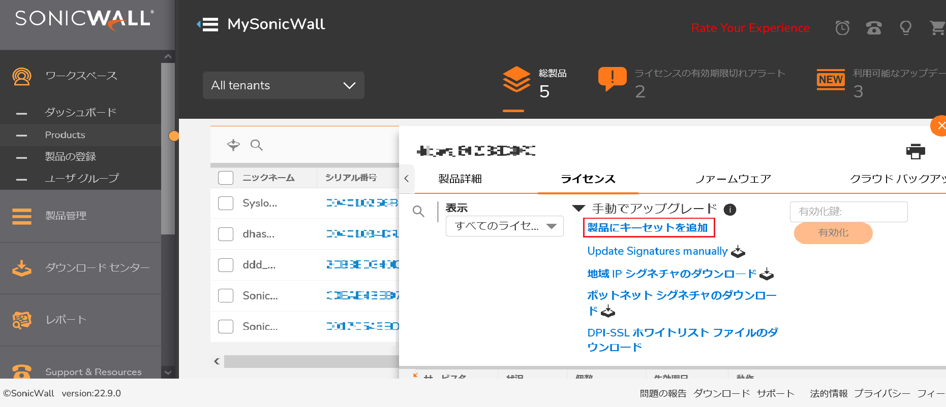This screenshot has width=946, height=407.
Task: Click the Rate Your Experience link
Action: (x=750, y=28)
